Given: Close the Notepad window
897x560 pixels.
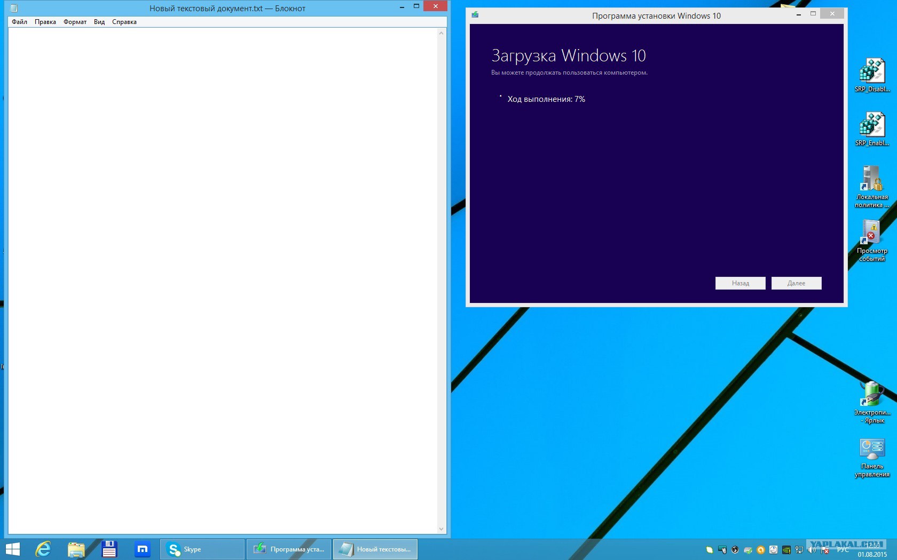Looking at the screenshot, I should 436,6.
